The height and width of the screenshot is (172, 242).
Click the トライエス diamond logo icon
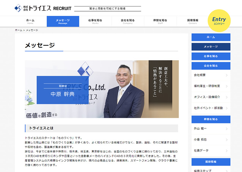coord(18,8)
